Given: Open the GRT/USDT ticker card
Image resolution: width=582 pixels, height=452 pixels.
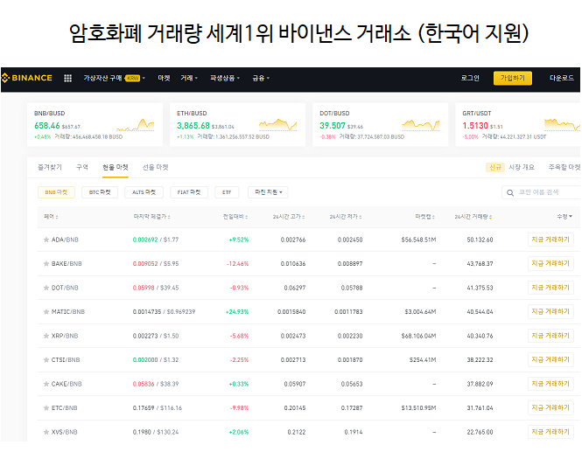Looking at the screenshot, I should pos(518,125).
